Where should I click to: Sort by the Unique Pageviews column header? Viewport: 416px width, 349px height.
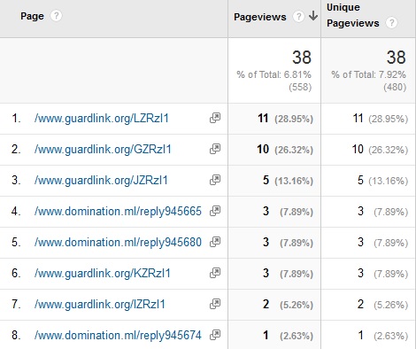pos(353,15)
